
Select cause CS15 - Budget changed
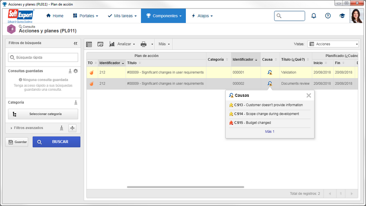[270, 123]
